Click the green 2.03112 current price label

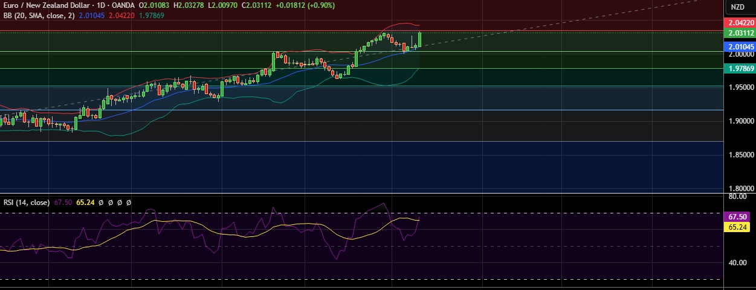pyautogui.click(x=740, y=33)
